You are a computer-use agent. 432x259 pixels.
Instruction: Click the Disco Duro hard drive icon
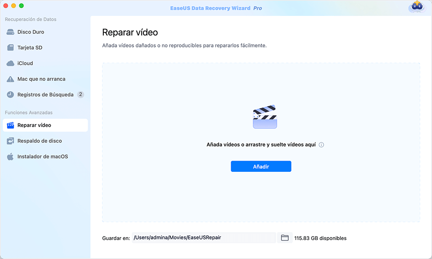click(x=10, y=32)
